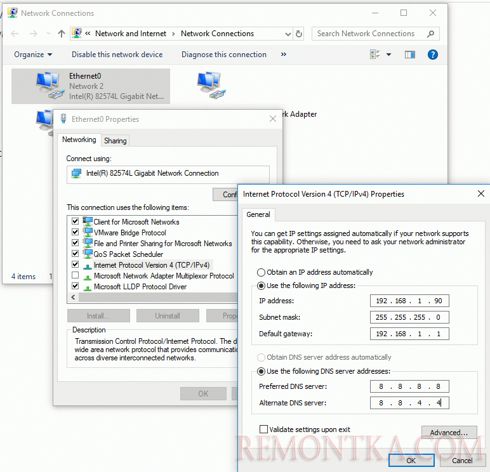Click the search magnifier icon
The height and width of the screenshot is (472, 490).
[430, 34]
